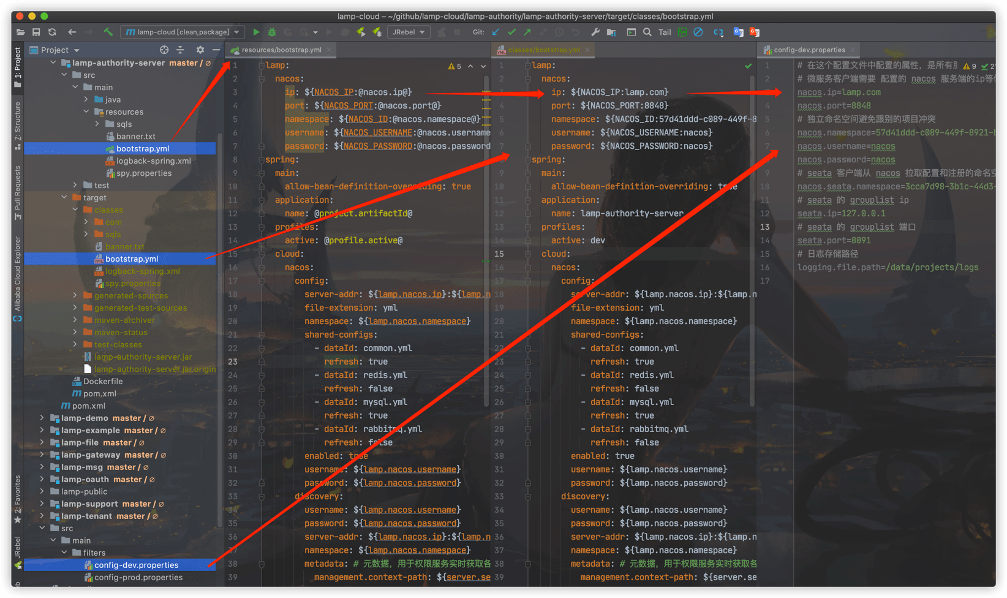
Task: Click the green Run button
Action: point(256,32)
